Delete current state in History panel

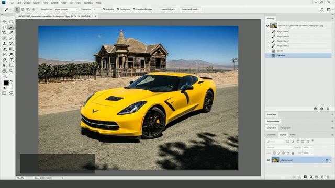click(328, 109)
